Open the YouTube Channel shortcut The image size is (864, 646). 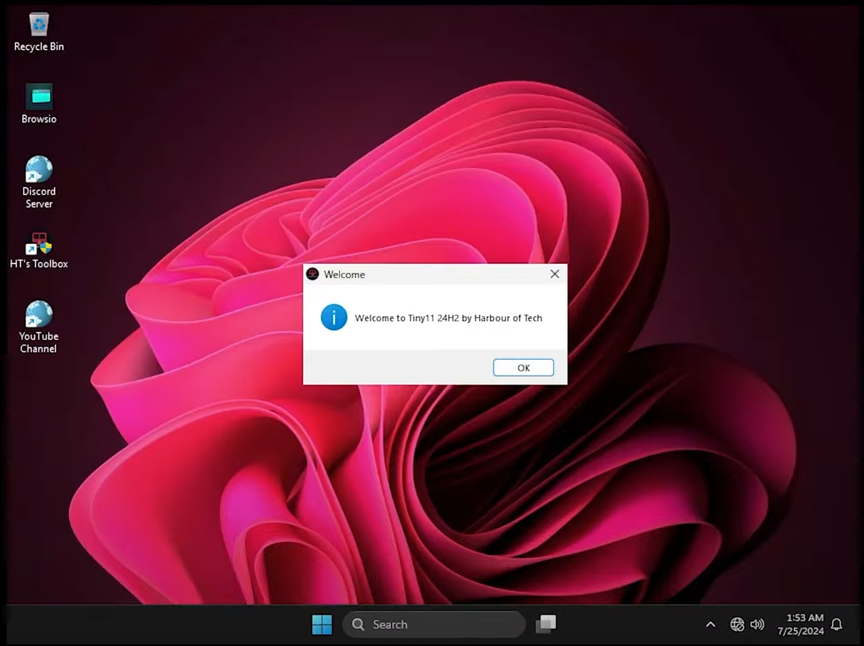tap(38, 316)
